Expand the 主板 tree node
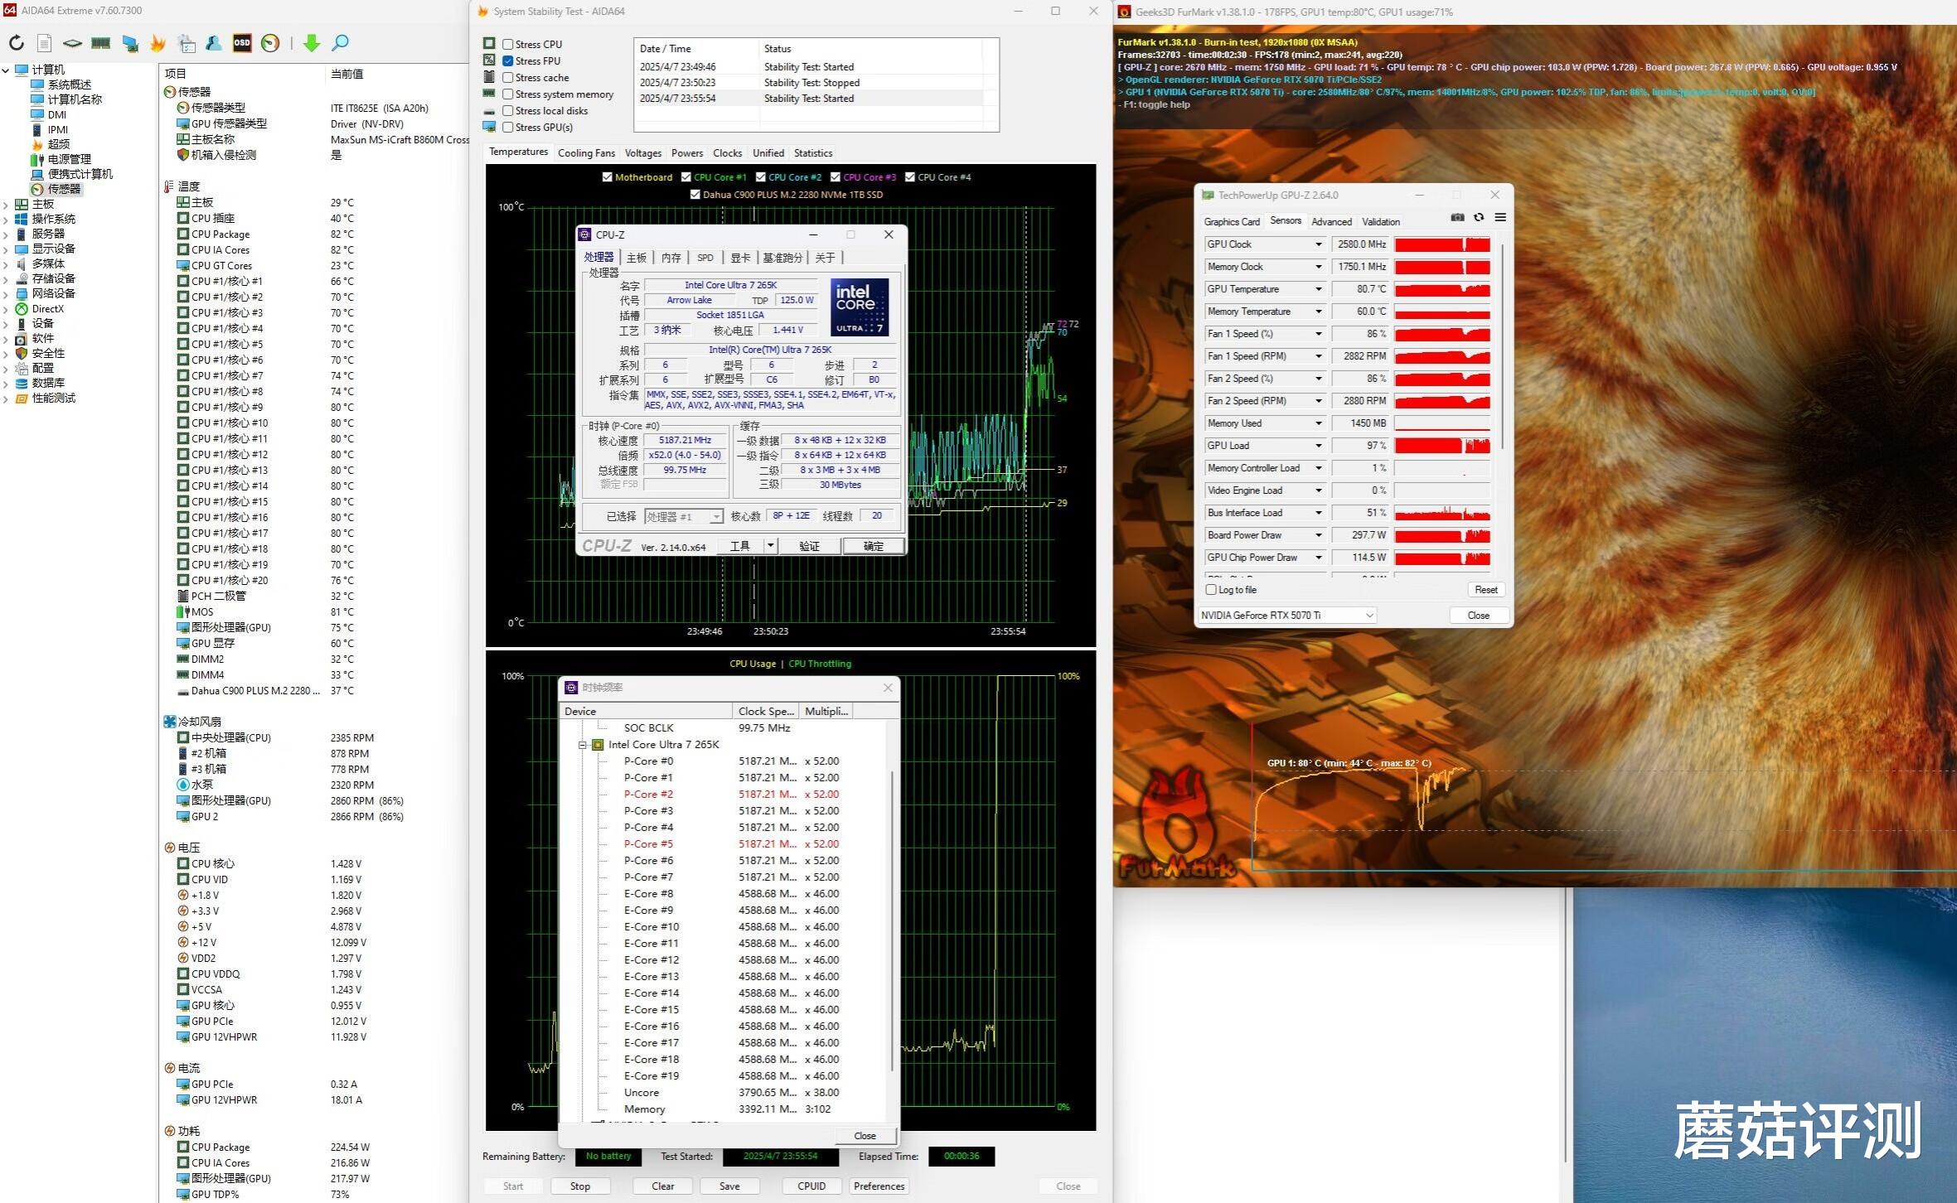Image resolution: width=1957 pixels, height=1203 pixels. click(x=7, y=204)
